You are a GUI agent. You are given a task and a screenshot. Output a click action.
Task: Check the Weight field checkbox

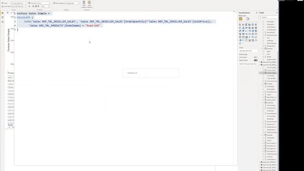pyautogui.click(x=263, y=57)
